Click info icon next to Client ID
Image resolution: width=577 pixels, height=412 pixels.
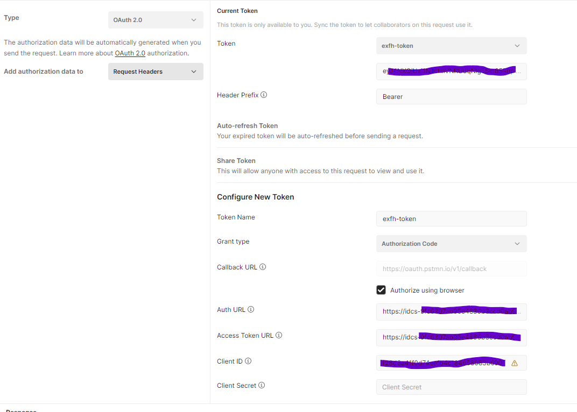248,361
